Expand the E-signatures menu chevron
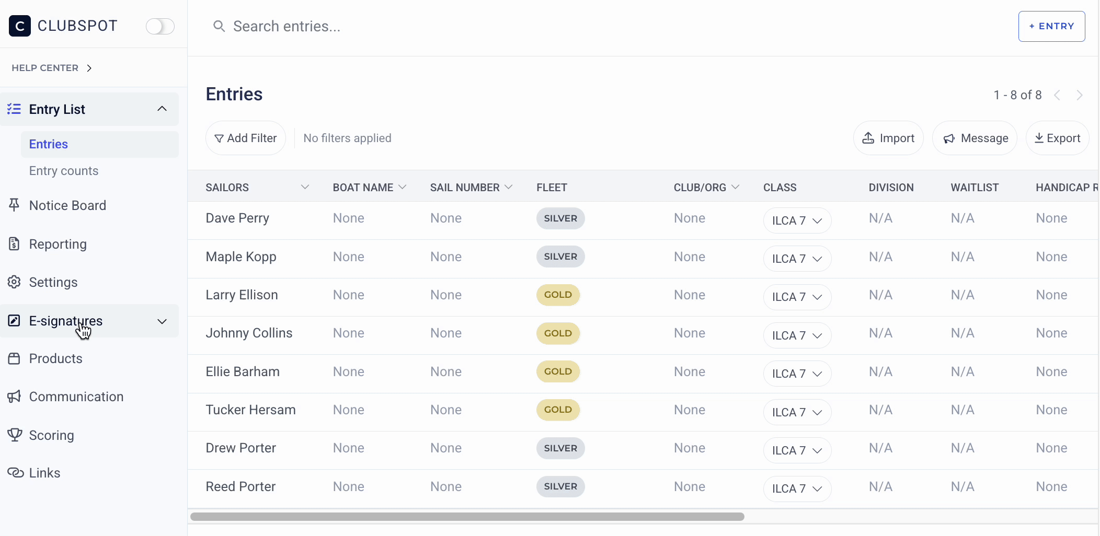The image size is (1100, 536). pos(162,321)
